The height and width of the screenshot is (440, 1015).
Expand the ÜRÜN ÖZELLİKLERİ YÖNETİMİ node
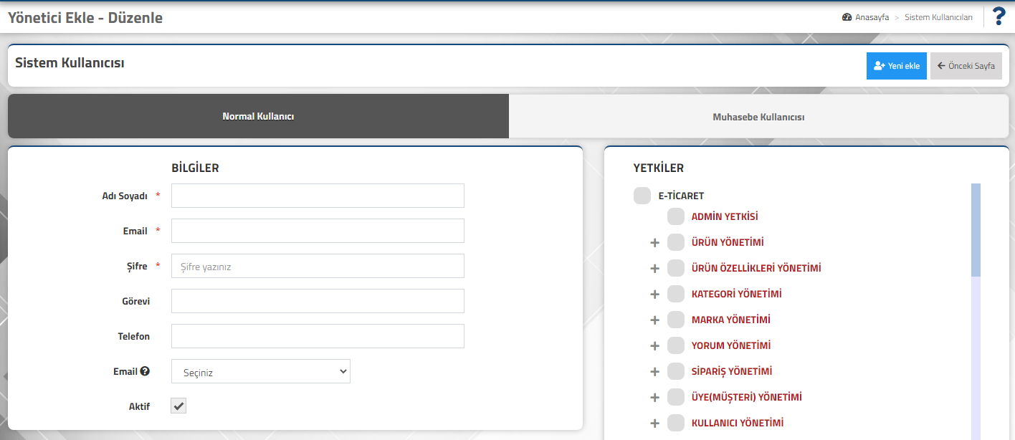coord(654,269)
